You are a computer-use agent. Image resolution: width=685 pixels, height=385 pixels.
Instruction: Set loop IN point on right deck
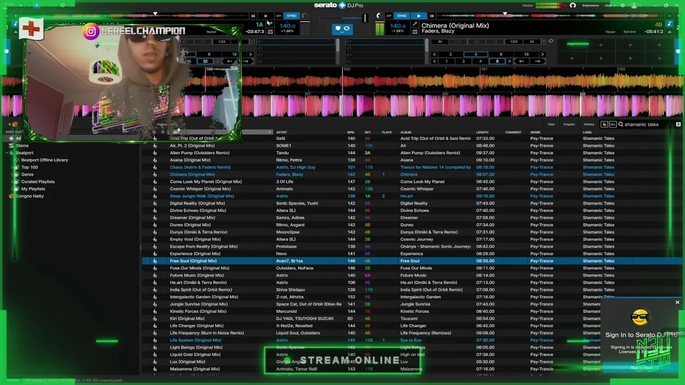pos(440,42)
